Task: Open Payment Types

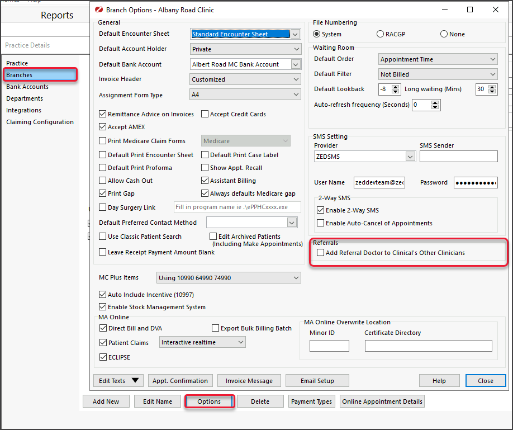Action: (x=311, y=401)
